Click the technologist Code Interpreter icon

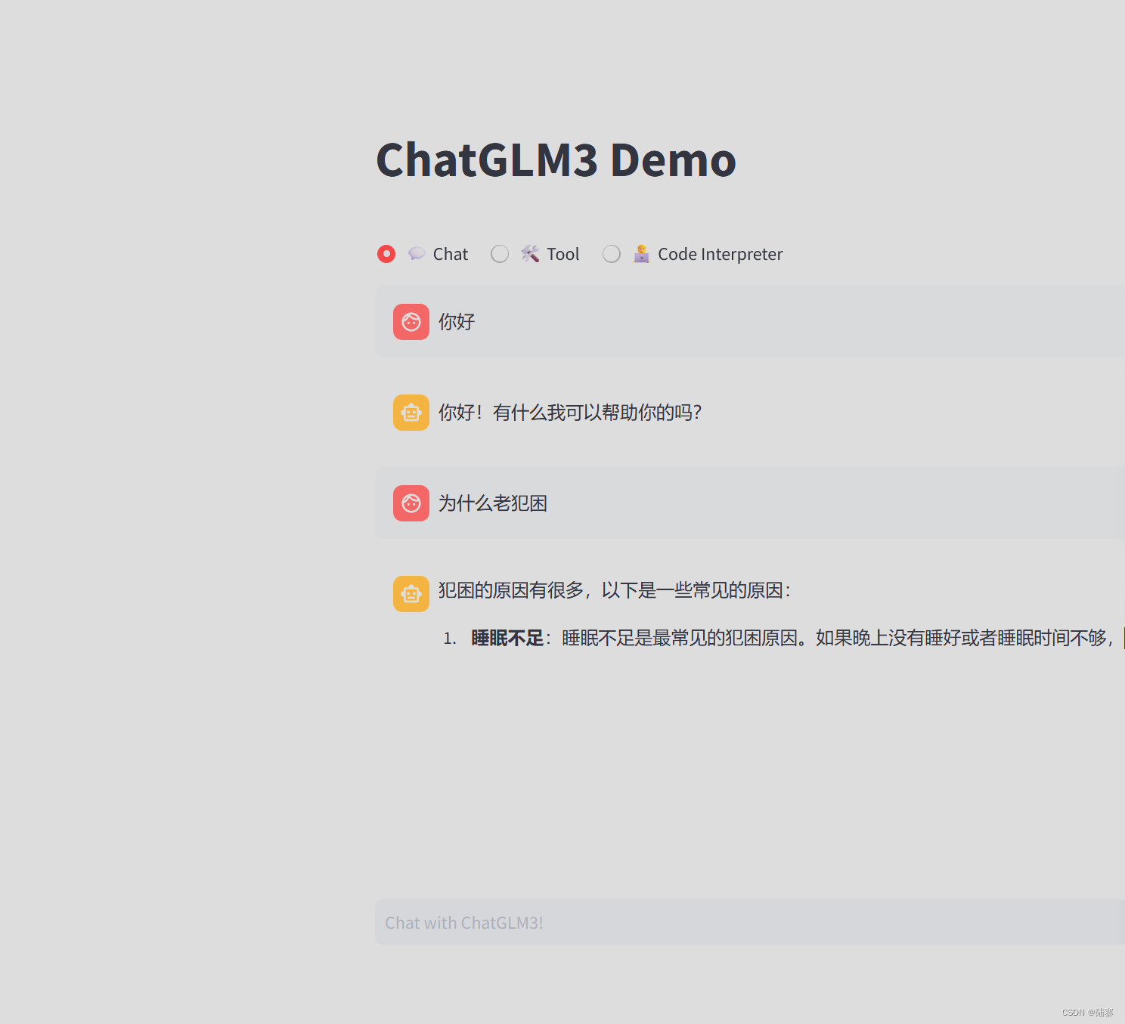(641, 253)
